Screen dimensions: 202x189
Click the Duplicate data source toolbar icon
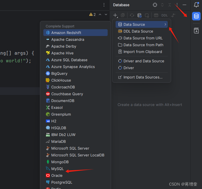click(123, 15)
